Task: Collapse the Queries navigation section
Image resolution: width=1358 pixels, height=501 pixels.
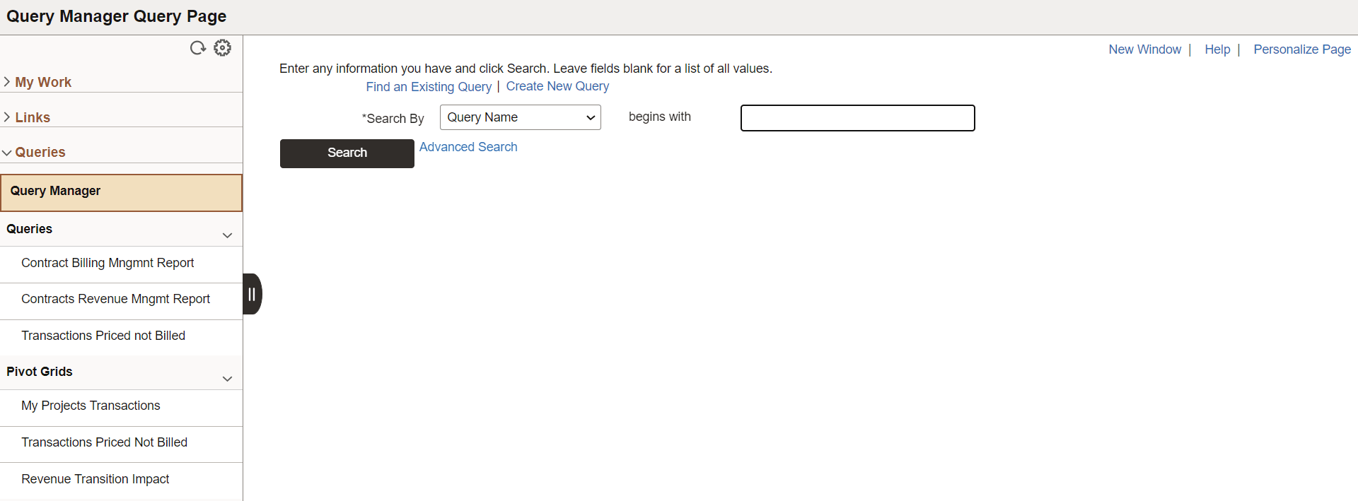Action: click(40, 152)
